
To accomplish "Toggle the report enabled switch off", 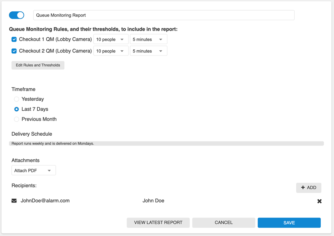I will tap(16, 15).
